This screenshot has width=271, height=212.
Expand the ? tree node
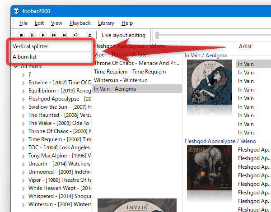pyautogui.click(x=23, y=75)
